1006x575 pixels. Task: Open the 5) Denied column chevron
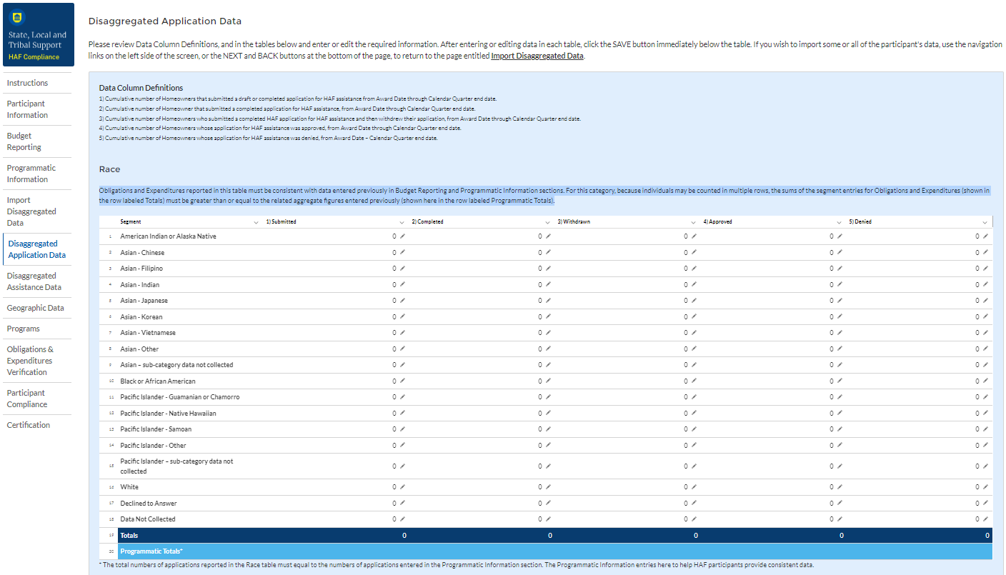[985, 222]
